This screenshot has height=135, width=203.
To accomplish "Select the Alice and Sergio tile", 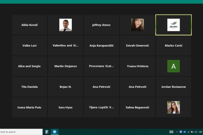I will (x=29, y=66).
